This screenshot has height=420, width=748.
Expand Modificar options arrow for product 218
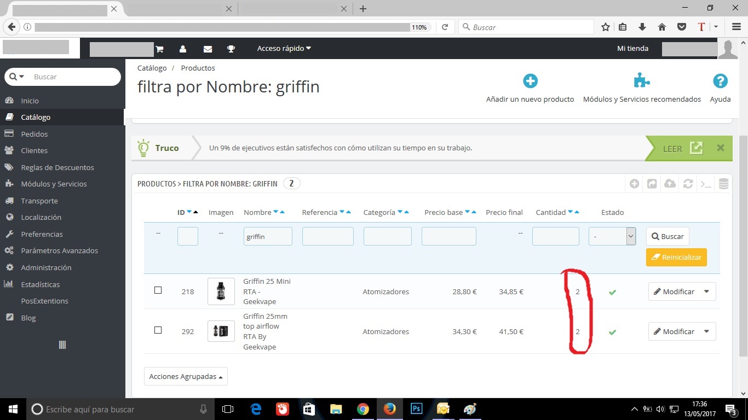point(706,291)
